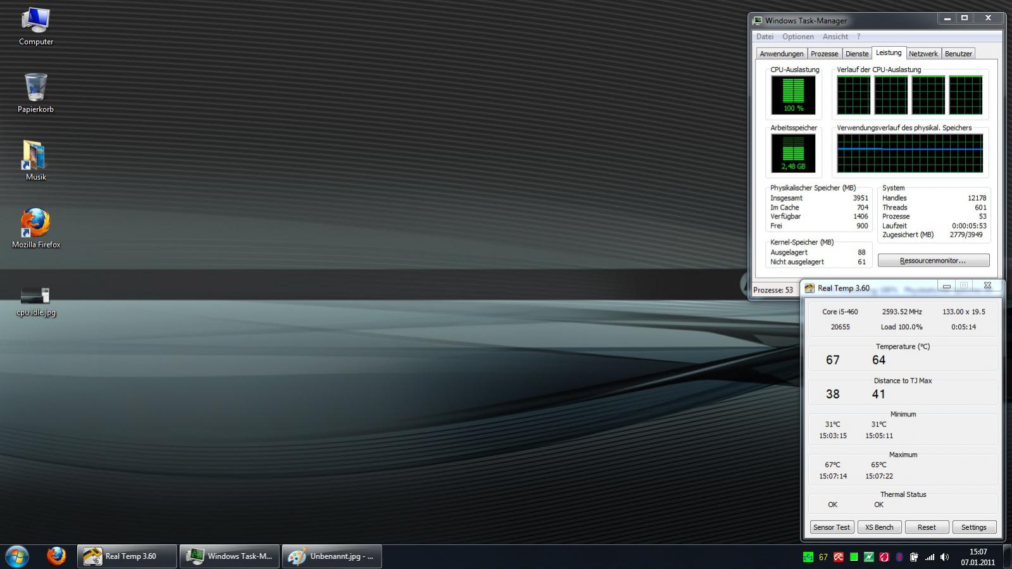Switch to the Prozesse tab
The image size is (1012, 569).
pyautogui.click(x=825, y=54)
